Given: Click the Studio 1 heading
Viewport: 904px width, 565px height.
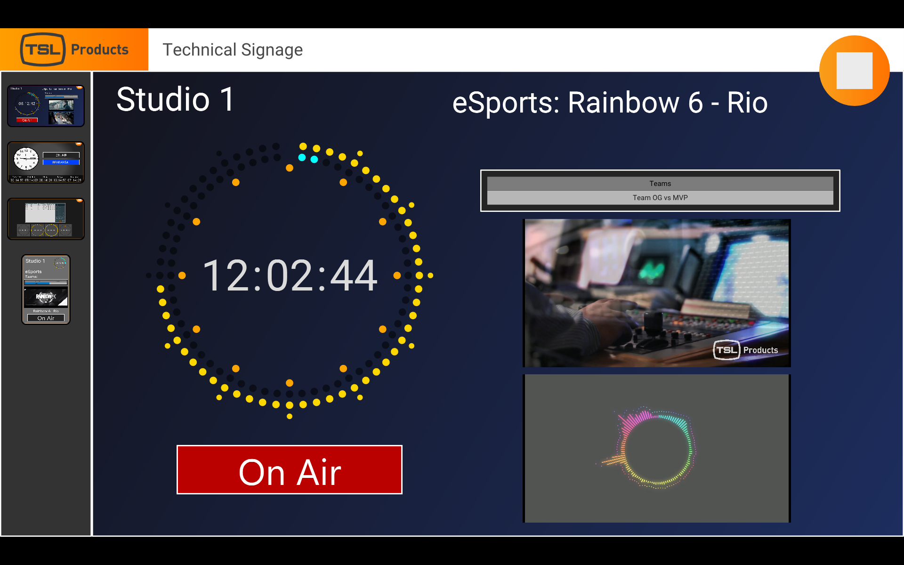Looking at the screenshot, I should point(175,100).
